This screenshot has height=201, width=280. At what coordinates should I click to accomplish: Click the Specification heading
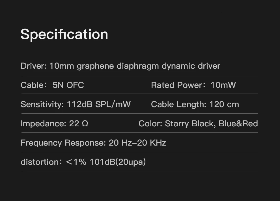point(64,34)
